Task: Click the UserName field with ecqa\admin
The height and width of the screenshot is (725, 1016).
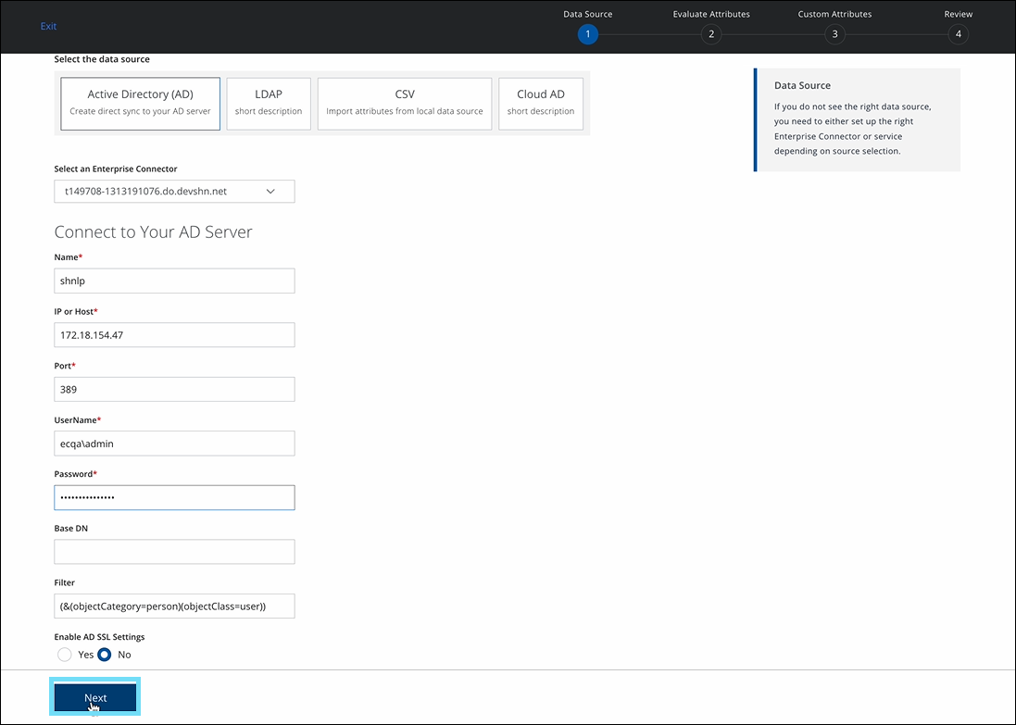Action: pos(174,444)
